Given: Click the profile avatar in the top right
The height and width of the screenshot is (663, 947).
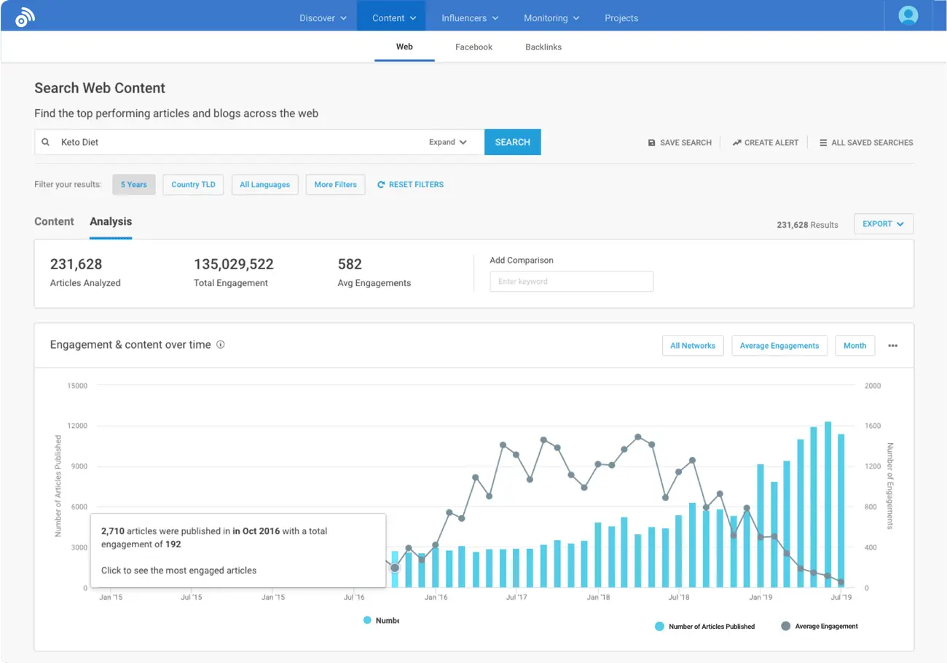Looking at the screenshot, I should coord(908,15).
